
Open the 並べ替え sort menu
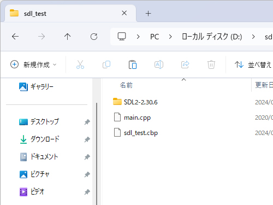pos(253,65)
